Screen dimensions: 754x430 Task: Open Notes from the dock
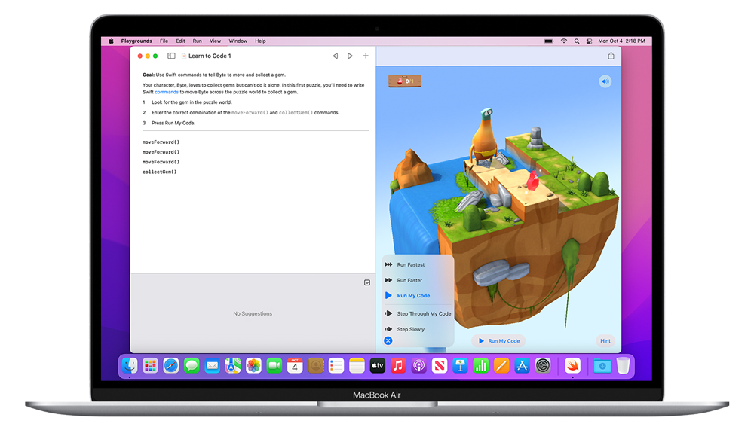coord(357,366)
